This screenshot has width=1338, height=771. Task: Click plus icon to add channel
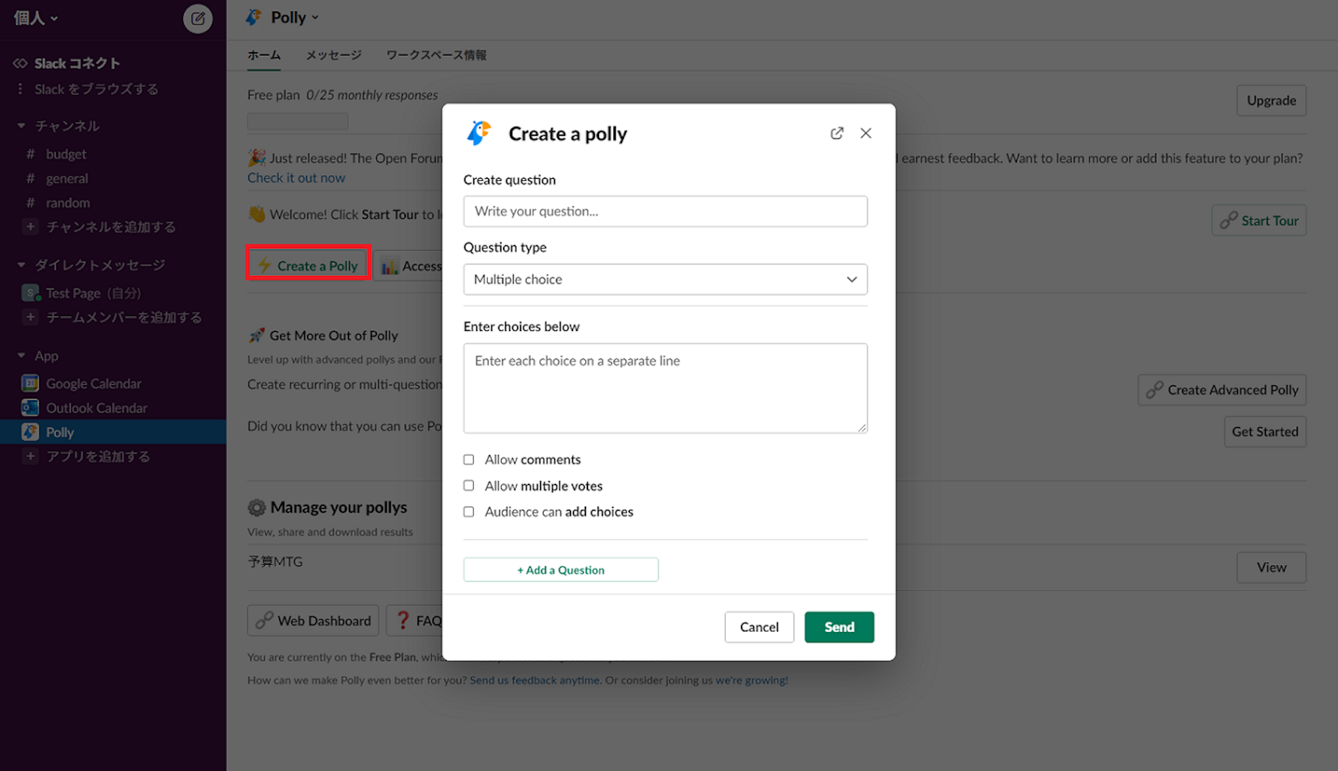pyautogui.click(x=30, y=227)
